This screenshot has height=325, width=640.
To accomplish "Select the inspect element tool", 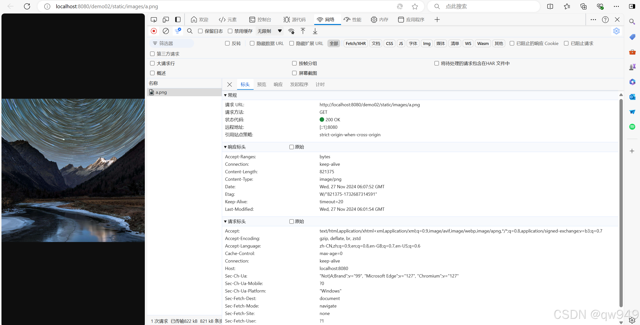I will click(154, 19).
